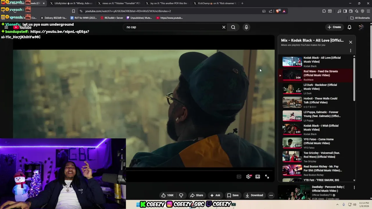
Task: Like the video with 106K likes
Action: (167, 195)
